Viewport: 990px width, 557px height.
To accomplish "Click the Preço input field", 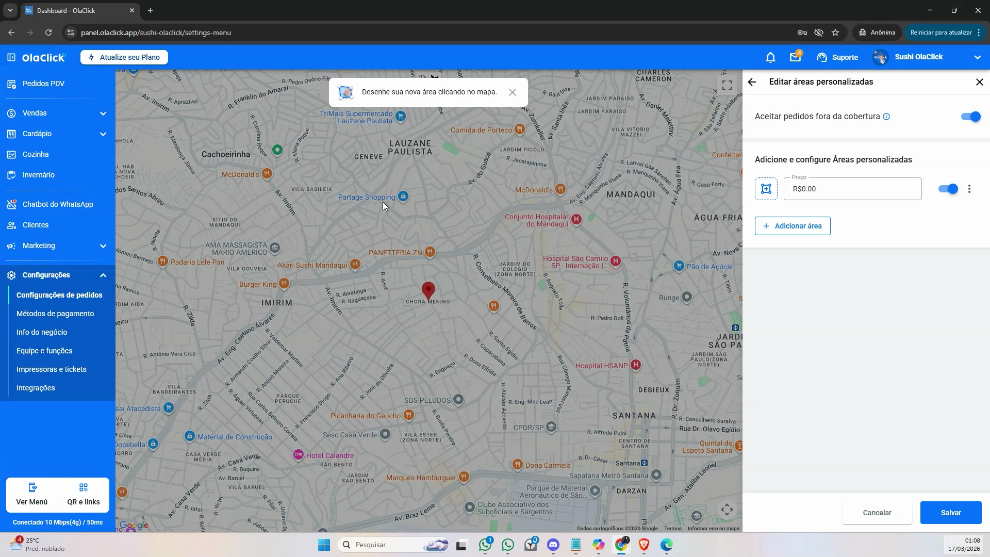I will (x=852, y=189).
